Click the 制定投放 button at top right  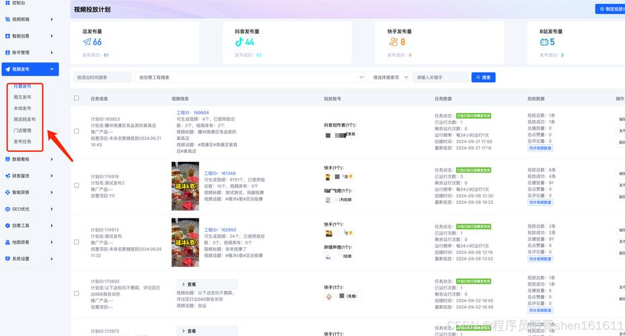point(610,9)
